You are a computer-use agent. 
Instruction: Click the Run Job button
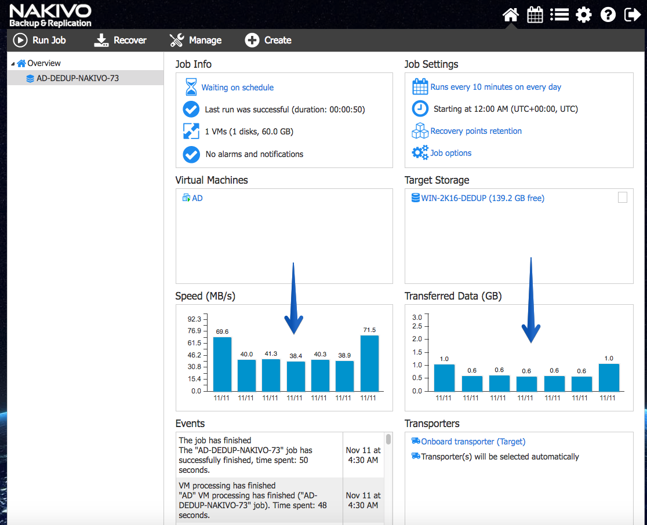click(x=39, y=40)
